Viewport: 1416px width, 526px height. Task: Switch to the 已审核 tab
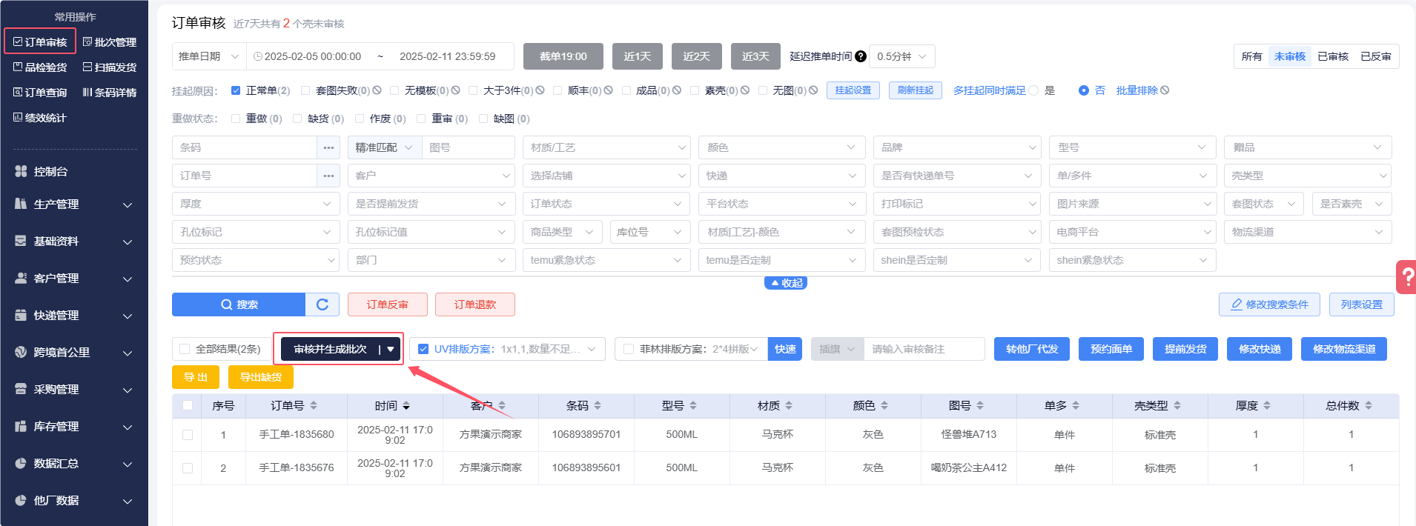click(1332, 56)
